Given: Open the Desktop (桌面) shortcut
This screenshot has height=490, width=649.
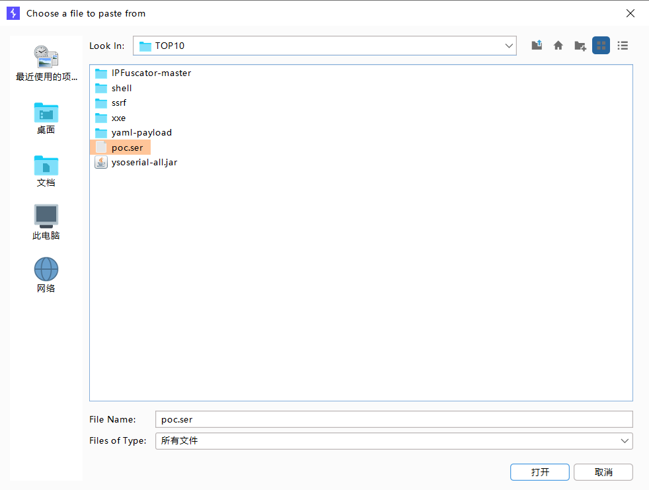Looking at the screenshot, I should [x=46, y=118].
